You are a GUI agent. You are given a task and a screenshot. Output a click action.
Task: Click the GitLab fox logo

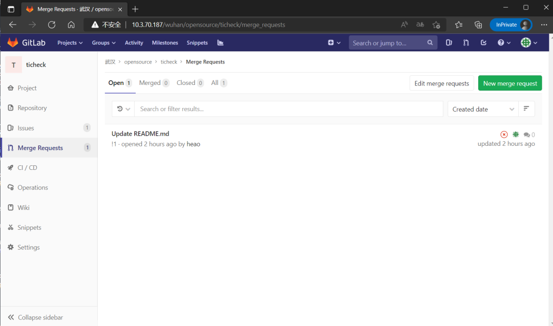(x=13, y=42)
